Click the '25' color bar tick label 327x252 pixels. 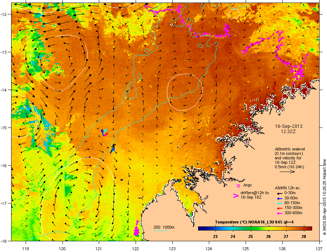pyautogui.click(x=251, y=236)
